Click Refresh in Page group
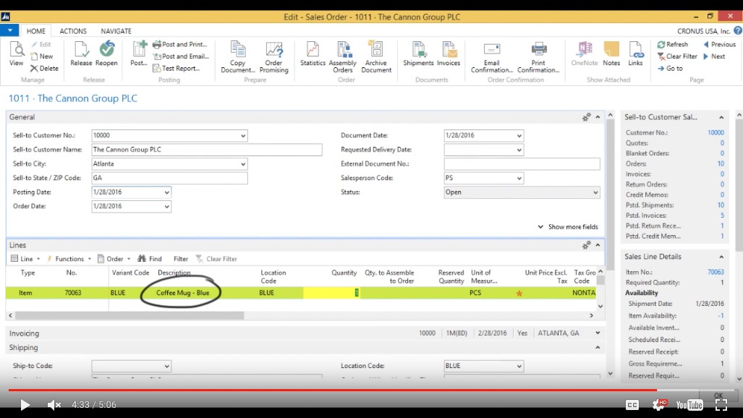This screenshot has height=418, width=743. pyautogui.click(x=672, y=45)
